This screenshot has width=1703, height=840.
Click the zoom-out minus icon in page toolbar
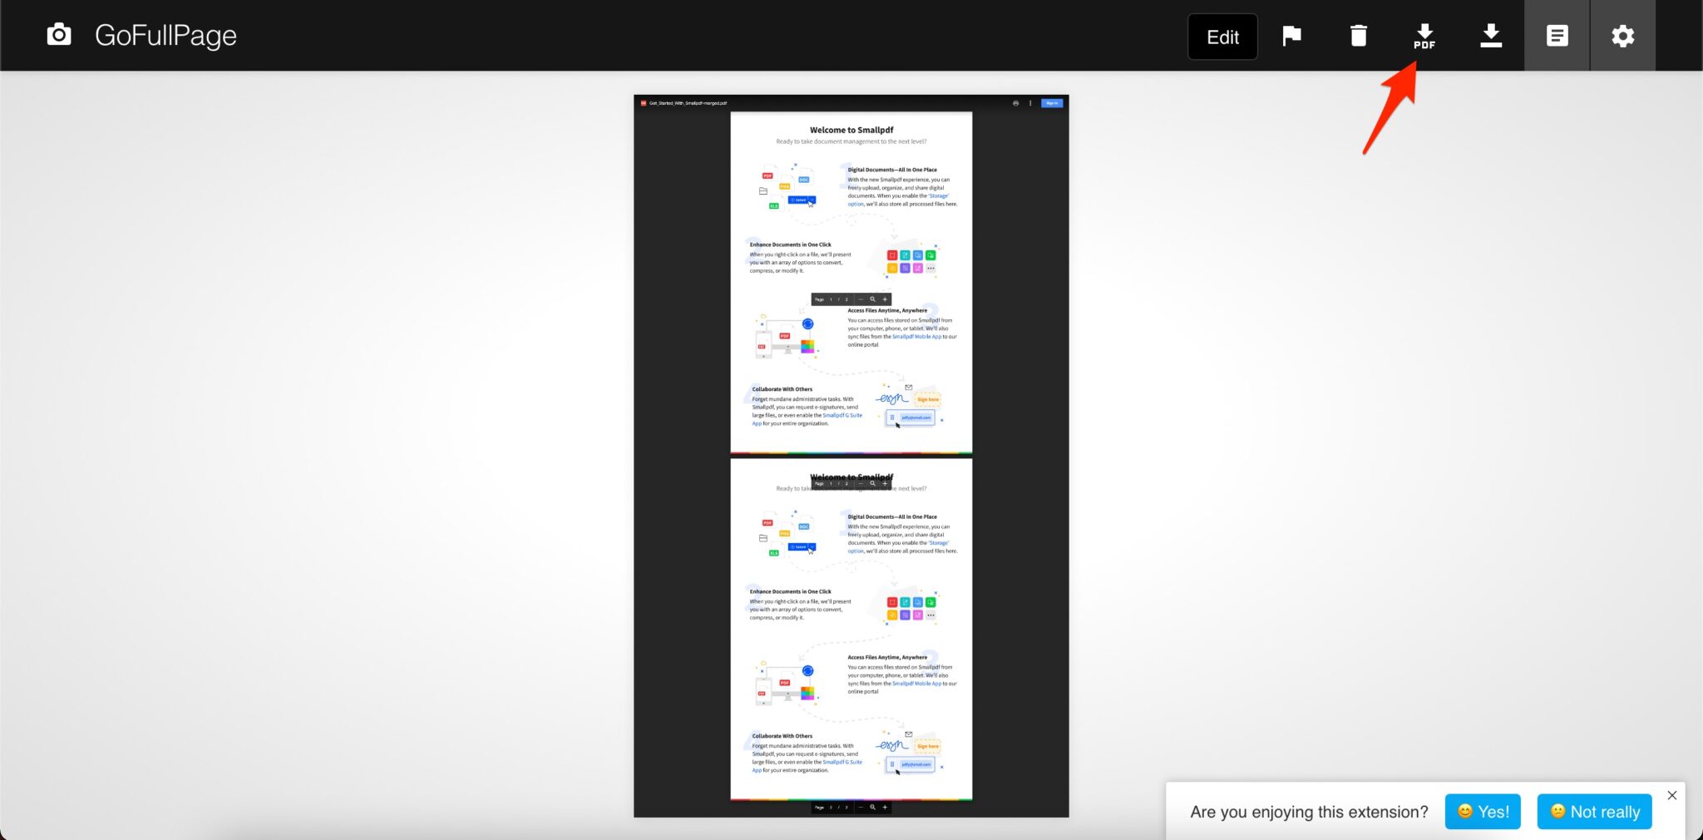click(861, 299)
